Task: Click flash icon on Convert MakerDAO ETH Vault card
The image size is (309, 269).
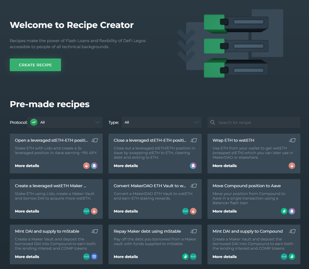Action: tap(193, 186)
